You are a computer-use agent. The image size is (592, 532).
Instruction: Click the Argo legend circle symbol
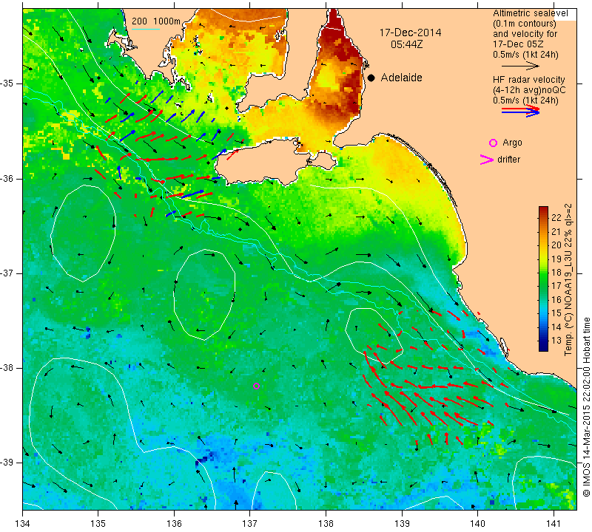pyautogui.click(x=493, y=143)
